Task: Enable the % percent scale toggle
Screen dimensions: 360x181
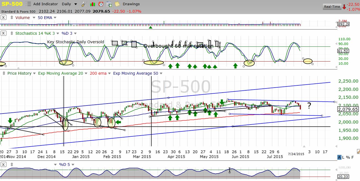Action: click(348, 157)
